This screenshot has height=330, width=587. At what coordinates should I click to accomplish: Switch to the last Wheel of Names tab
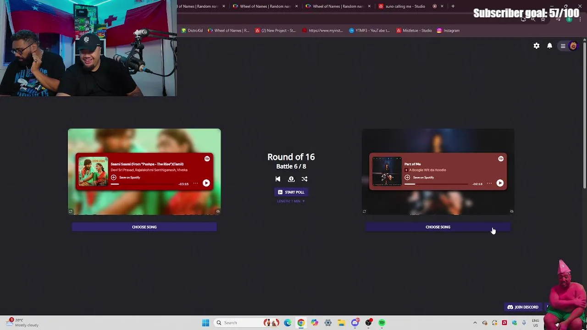(338, 6)
